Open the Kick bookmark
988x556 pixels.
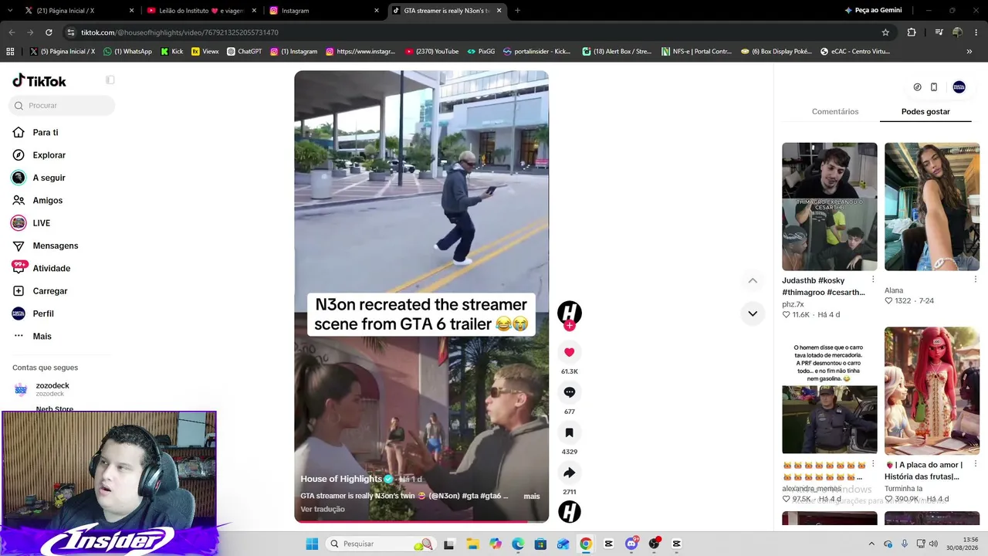point(171,52)
